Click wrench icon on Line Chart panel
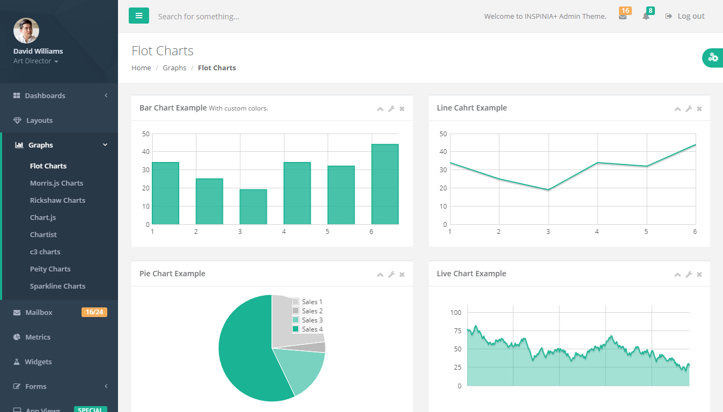The height and width of the screenshot is (412, 723). [689, 109]
